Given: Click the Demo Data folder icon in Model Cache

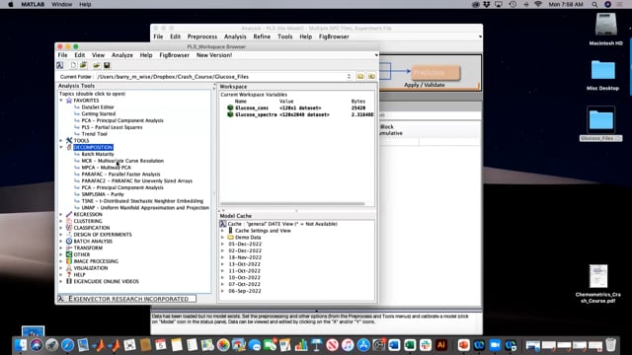Looking at the screenshot, I should [x=230, y=238].
